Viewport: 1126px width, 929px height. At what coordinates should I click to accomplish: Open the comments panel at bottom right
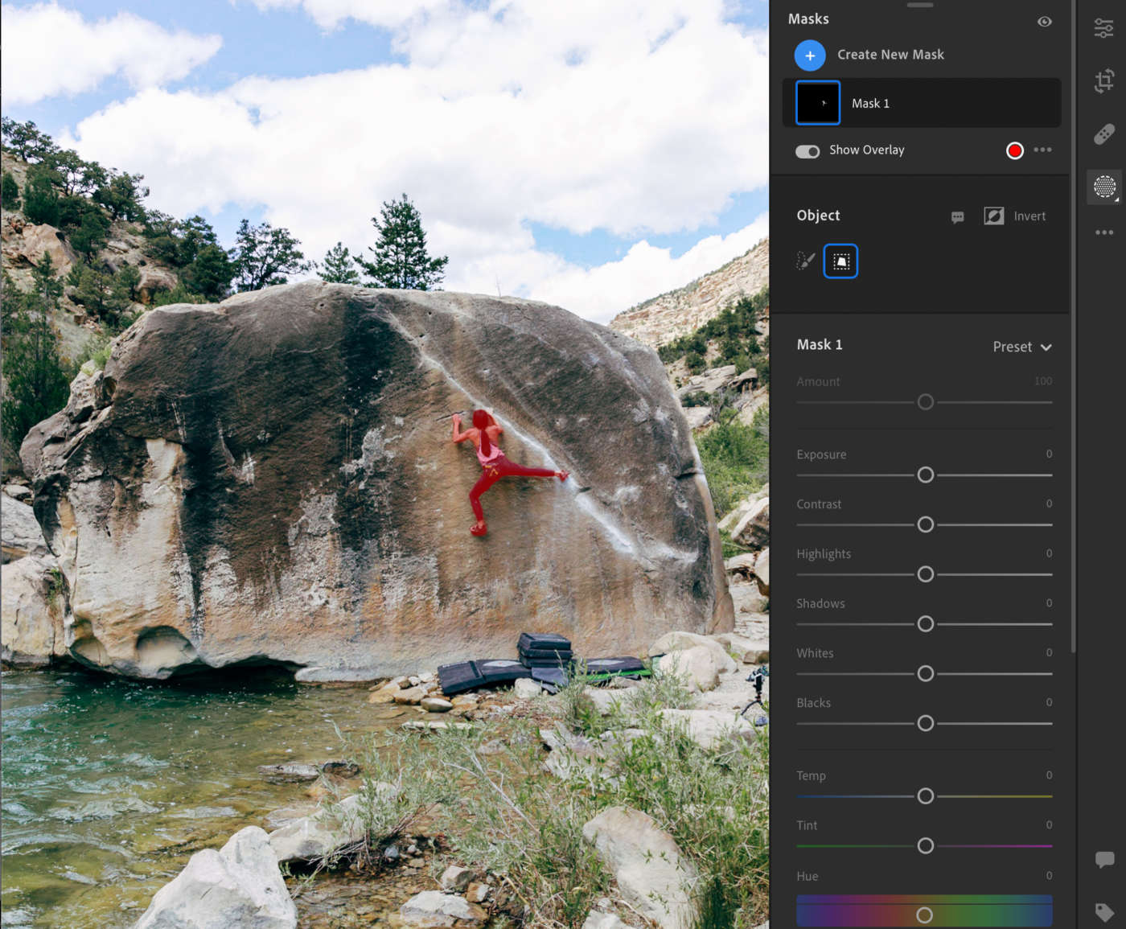(x=1104, y=859)
